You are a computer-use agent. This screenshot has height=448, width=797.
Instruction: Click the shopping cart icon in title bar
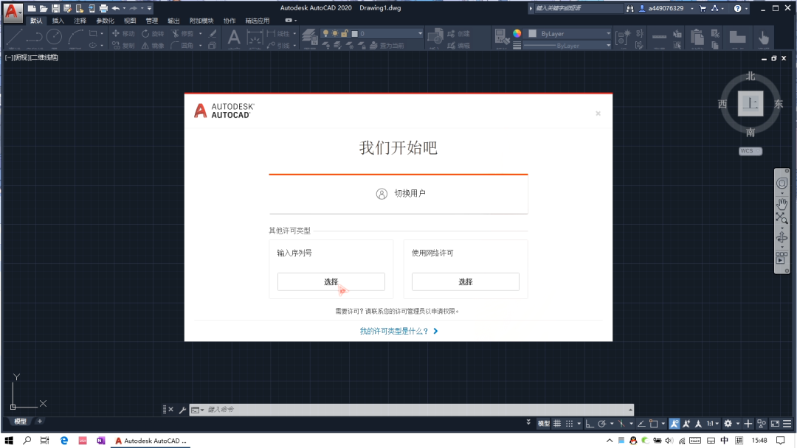tap(703, 9)
